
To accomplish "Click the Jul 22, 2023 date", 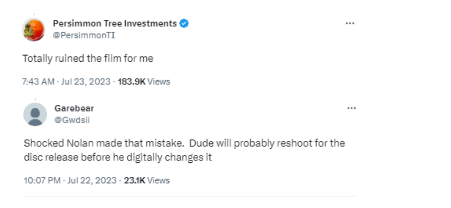I will pos(92,181).
